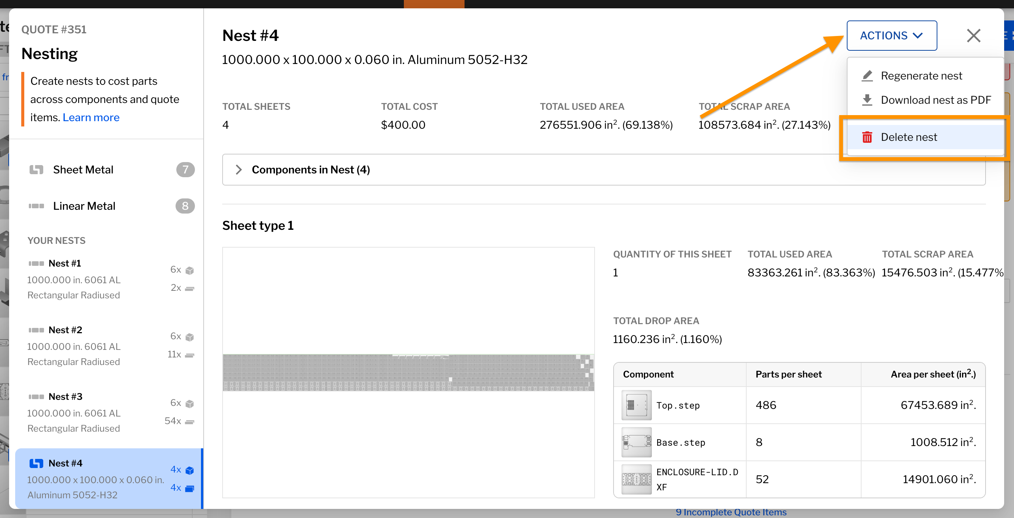Click the Download nest as PDF icon

tap(867, 100)
